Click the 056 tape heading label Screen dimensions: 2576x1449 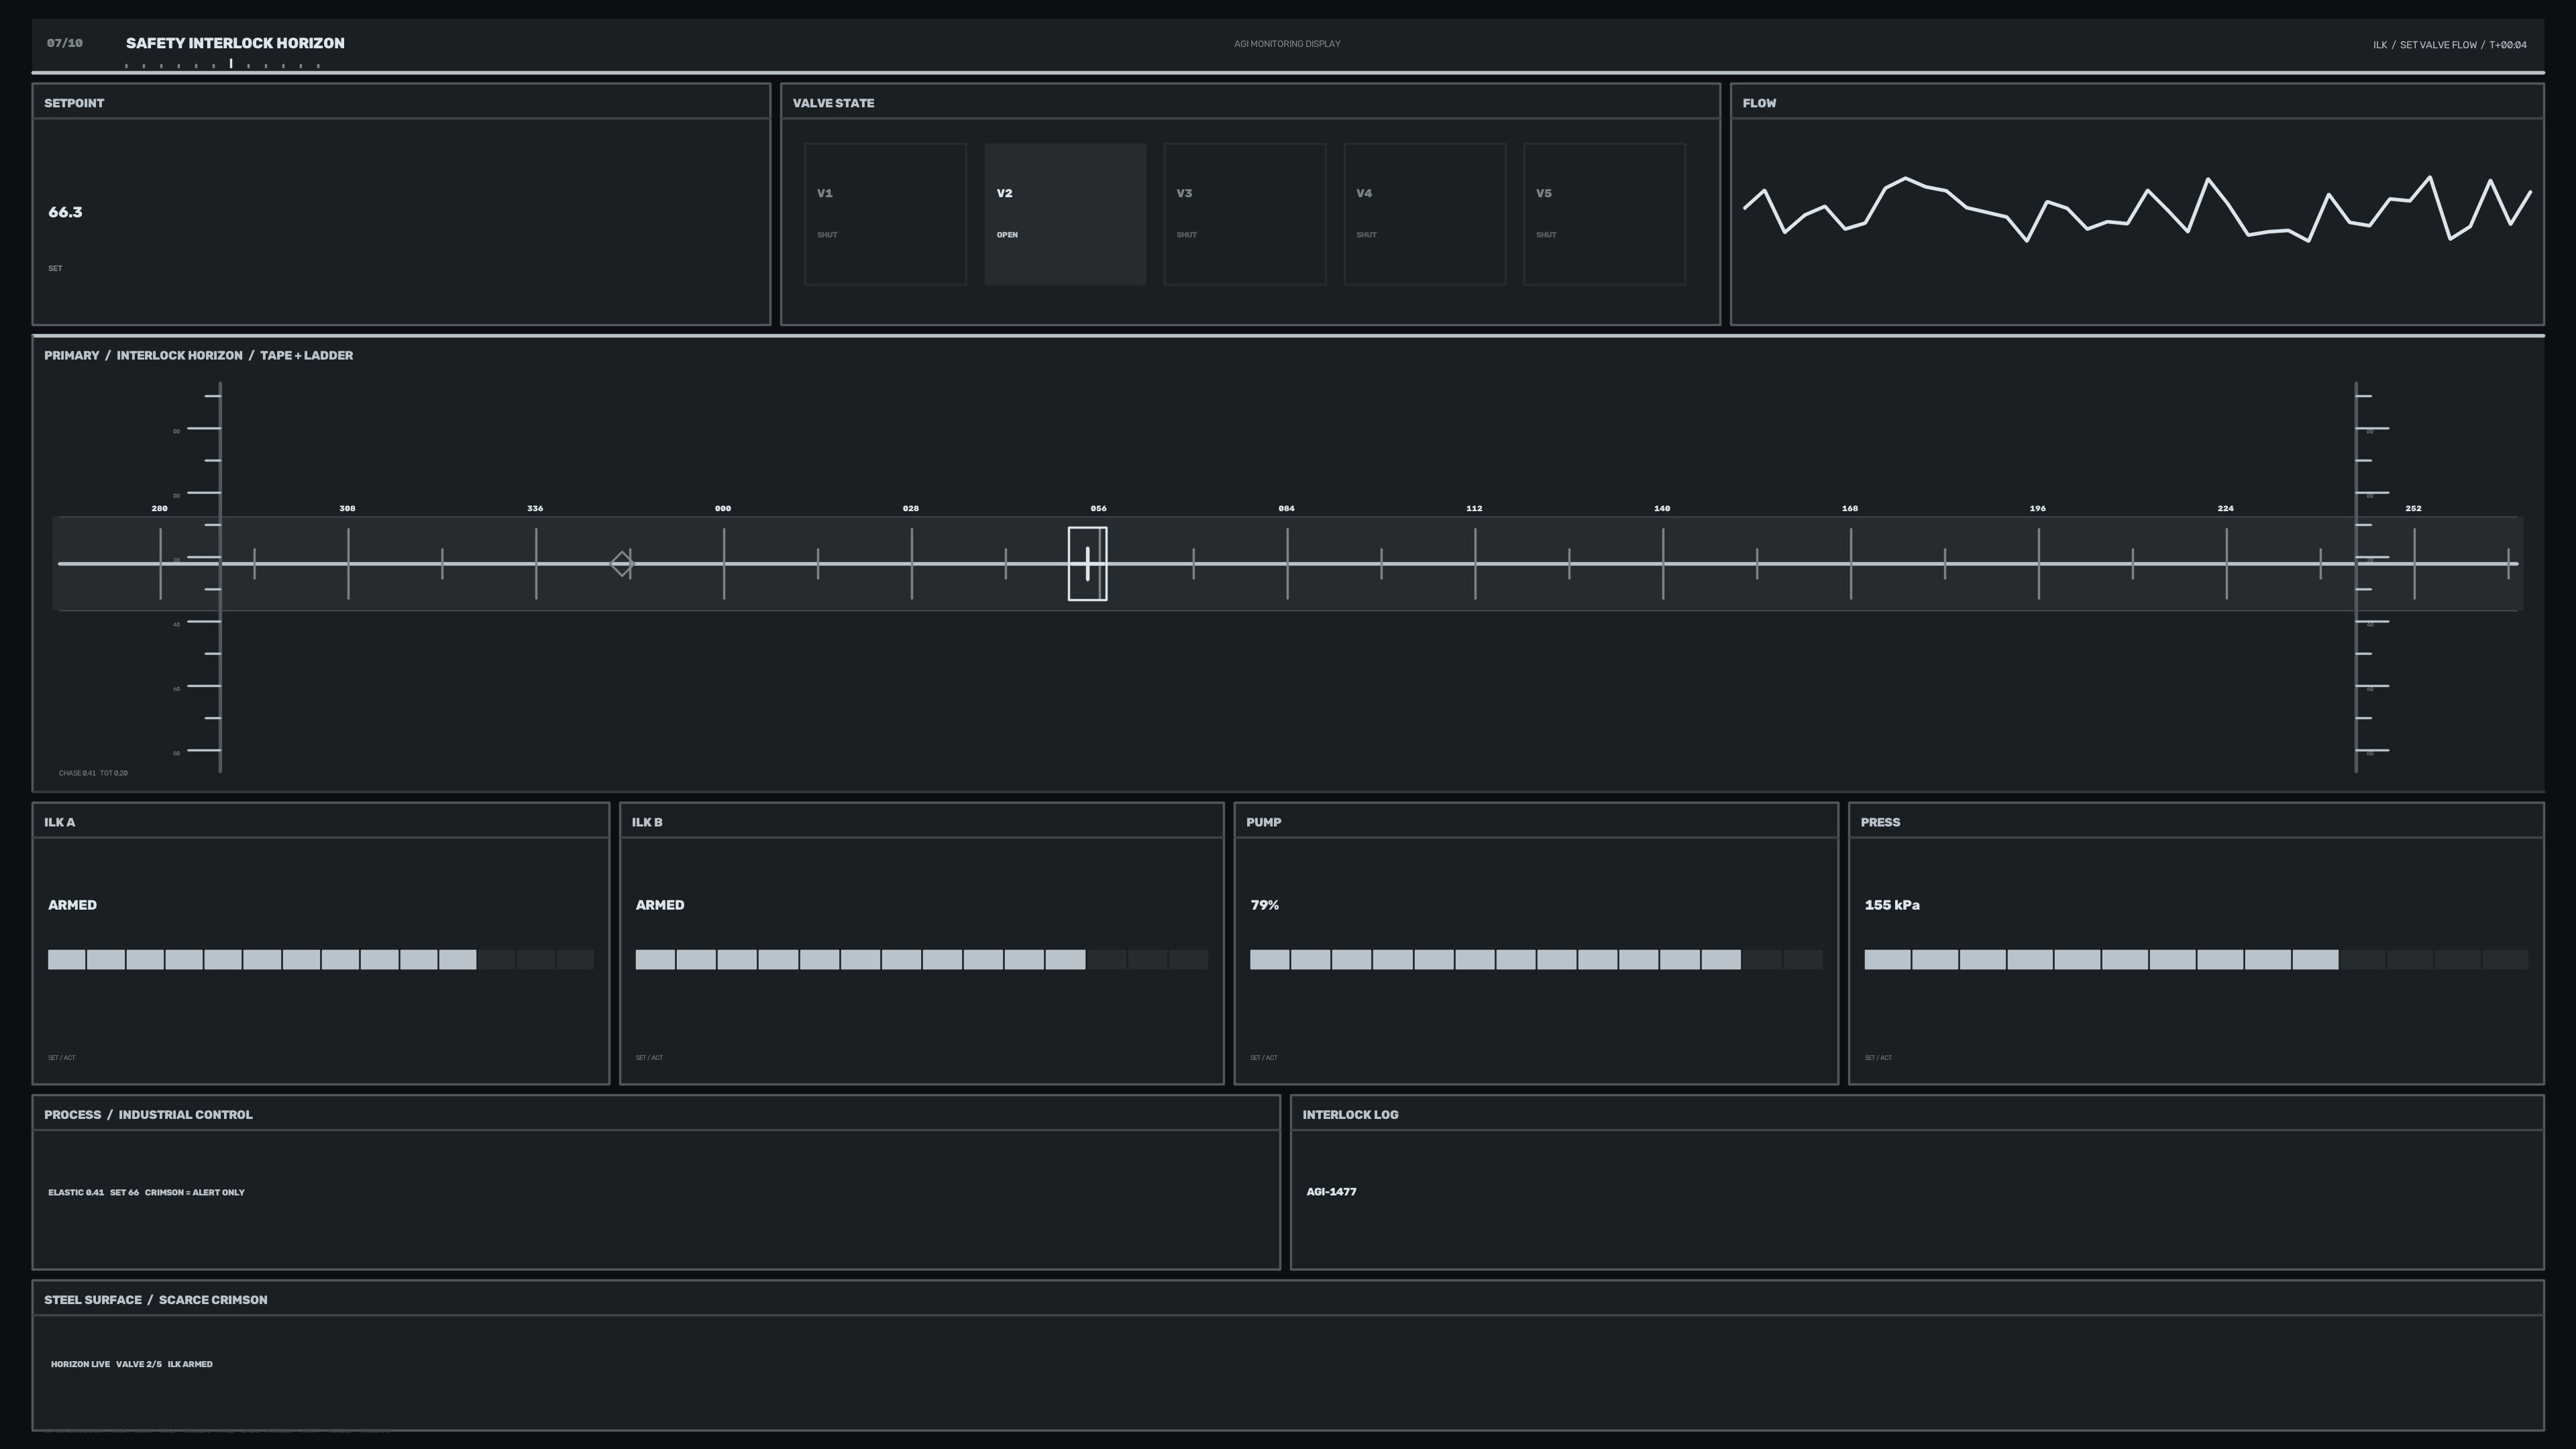coord(1098,508)
